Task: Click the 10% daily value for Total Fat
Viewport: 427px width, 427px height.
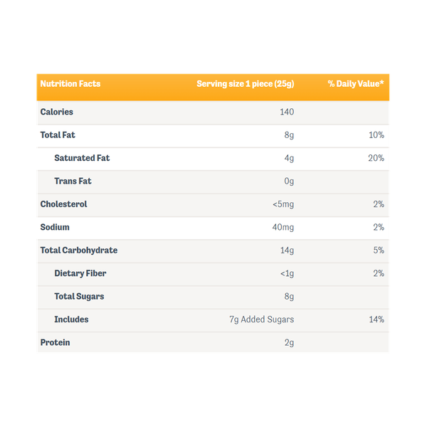Action: [x=376, y=135]
